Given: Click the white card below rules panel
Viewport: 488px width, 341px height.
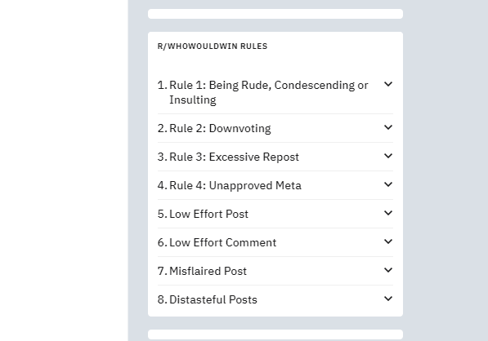Looking at the screenshot, I should click(x=275, y=334).
